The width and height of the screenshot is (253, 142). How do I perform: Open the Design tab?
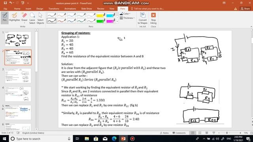tap(40, 9)
